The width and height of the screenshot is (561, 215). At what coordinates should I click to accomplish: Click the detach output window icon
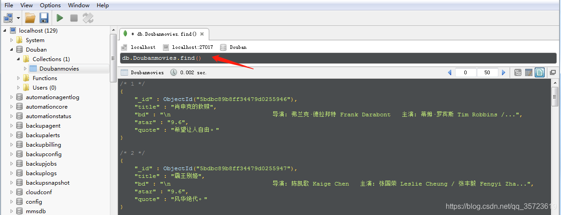[552, 72]
